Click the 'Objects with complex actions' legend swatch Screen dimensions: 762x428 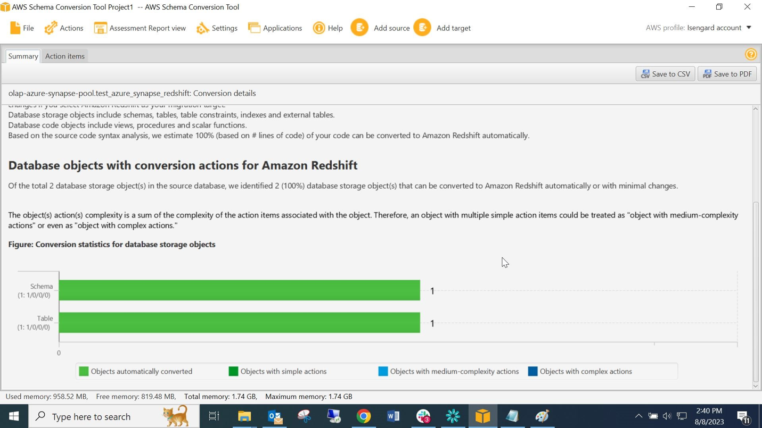pos(532,372)
